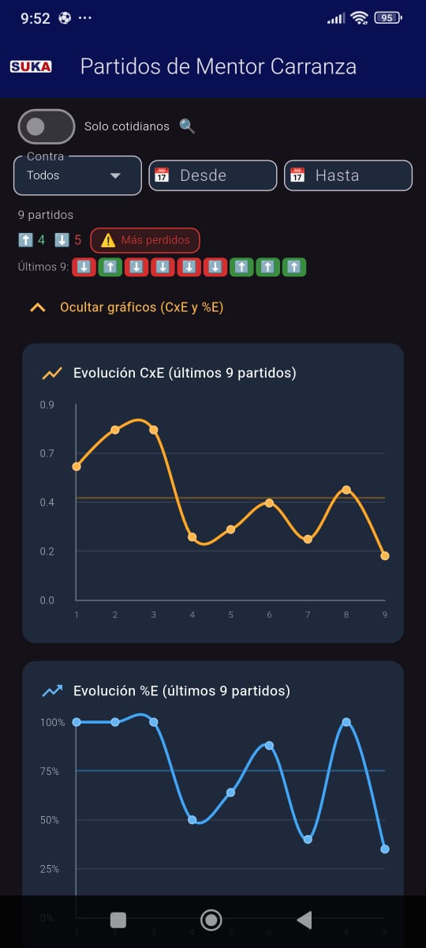Tap the Android home circle button
The width and height of the screenshot is (426, 948).
pos(211,920)
